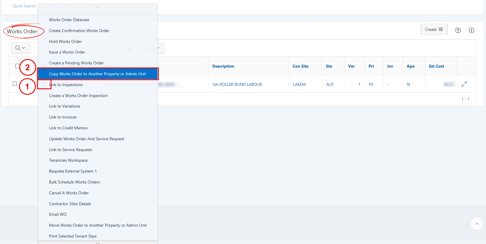Viewport: 486px width, 244px height.
Task: Click LAKEM contractor site cell
Action: 299,84
